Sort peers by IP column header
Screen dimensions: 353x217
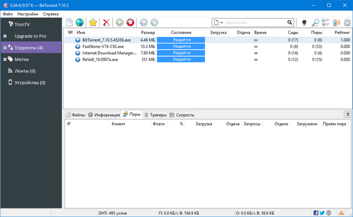(x=87, y=124)
